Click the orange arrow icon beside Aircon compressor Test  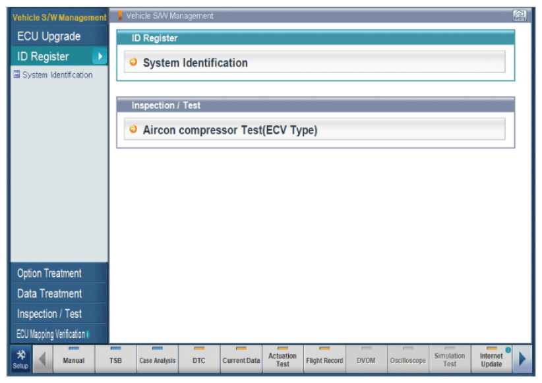tap(133, 129)
